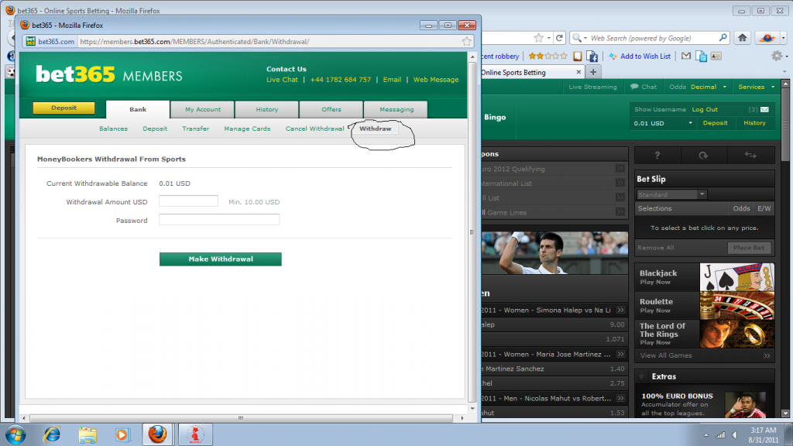This screenshot has width=793, height=446.
Task: Switch to the Bank tab
Action: (138, 109)
